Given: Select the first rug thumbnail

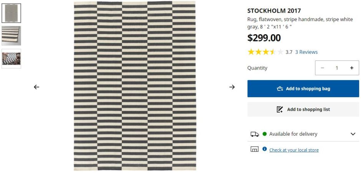Looking at the screenshot, I should (12, 13).
